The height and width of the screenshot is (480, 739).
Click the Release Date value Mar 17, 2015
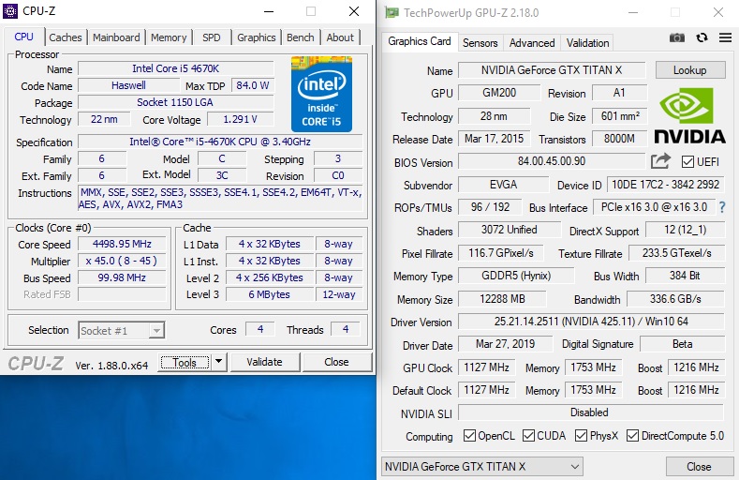pos(494,139)
